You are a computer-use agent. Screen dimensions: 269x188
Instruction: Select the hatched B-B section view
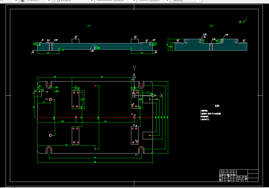tap(207, 45)
